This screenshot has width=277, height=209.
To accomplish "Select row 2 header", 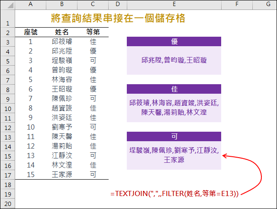I will click(x=8, y=32).
